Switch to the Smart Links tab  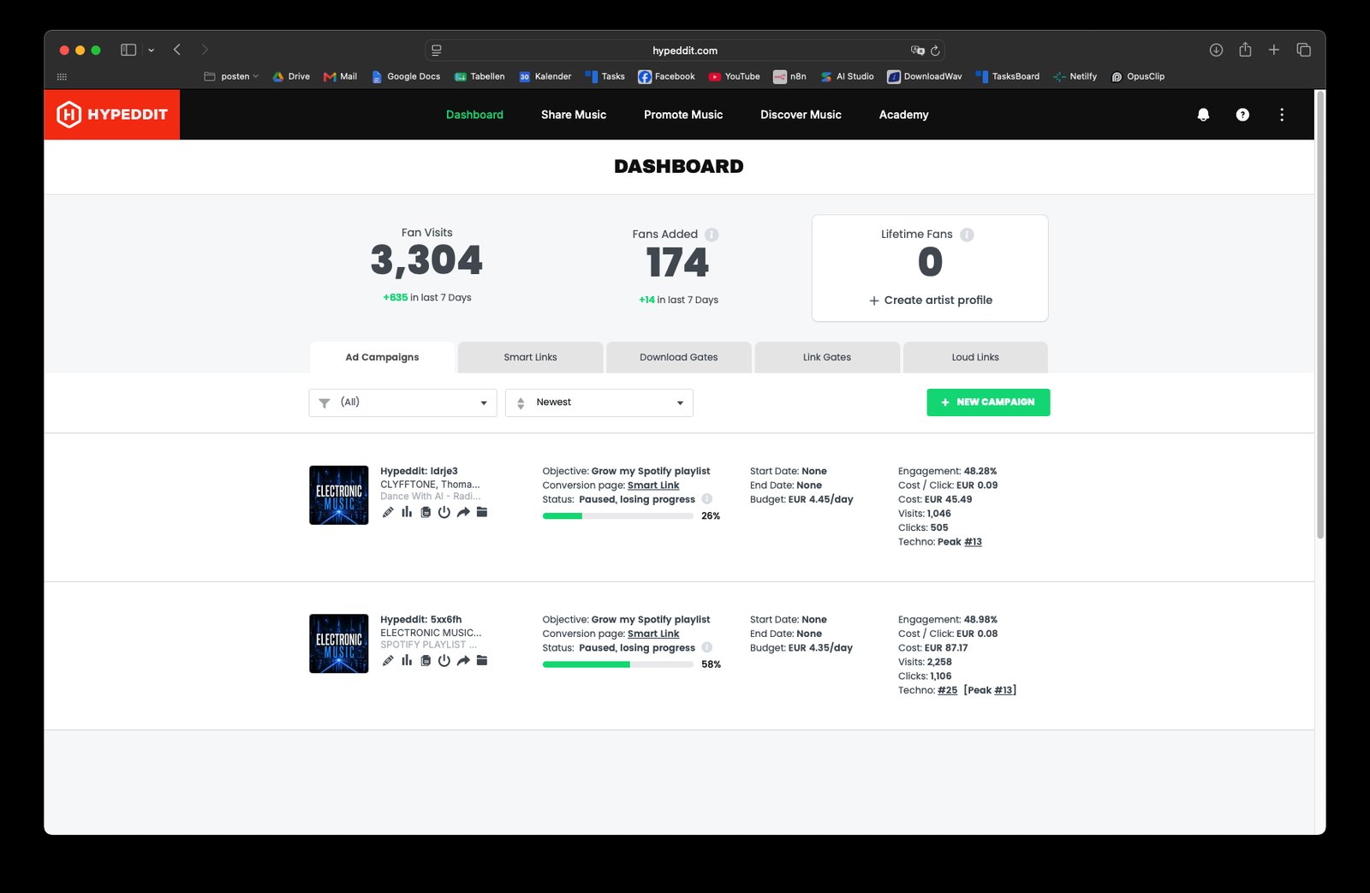click(x=530, y=357)
